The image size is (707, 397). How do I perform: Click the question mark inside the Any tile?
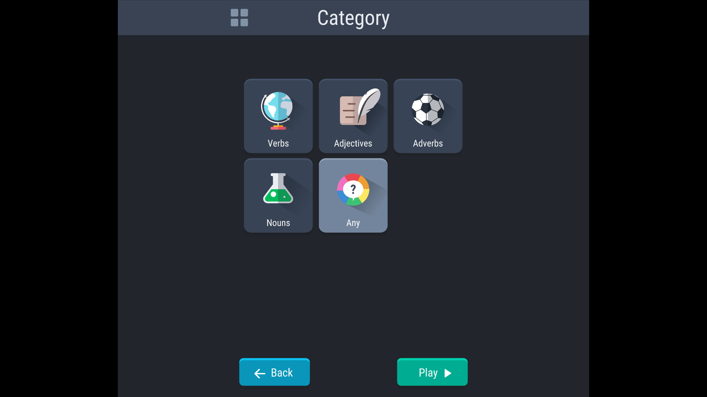353,189
